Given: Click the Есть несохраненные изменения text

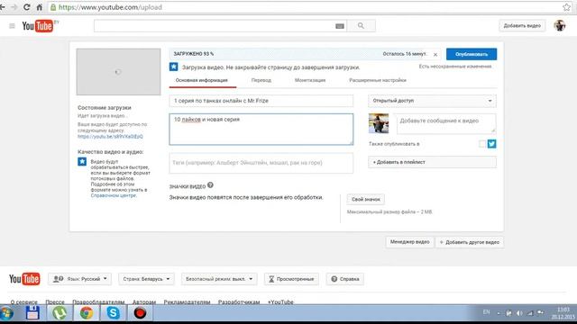Looking at the screenshot, I should click(x=454, y=67).
